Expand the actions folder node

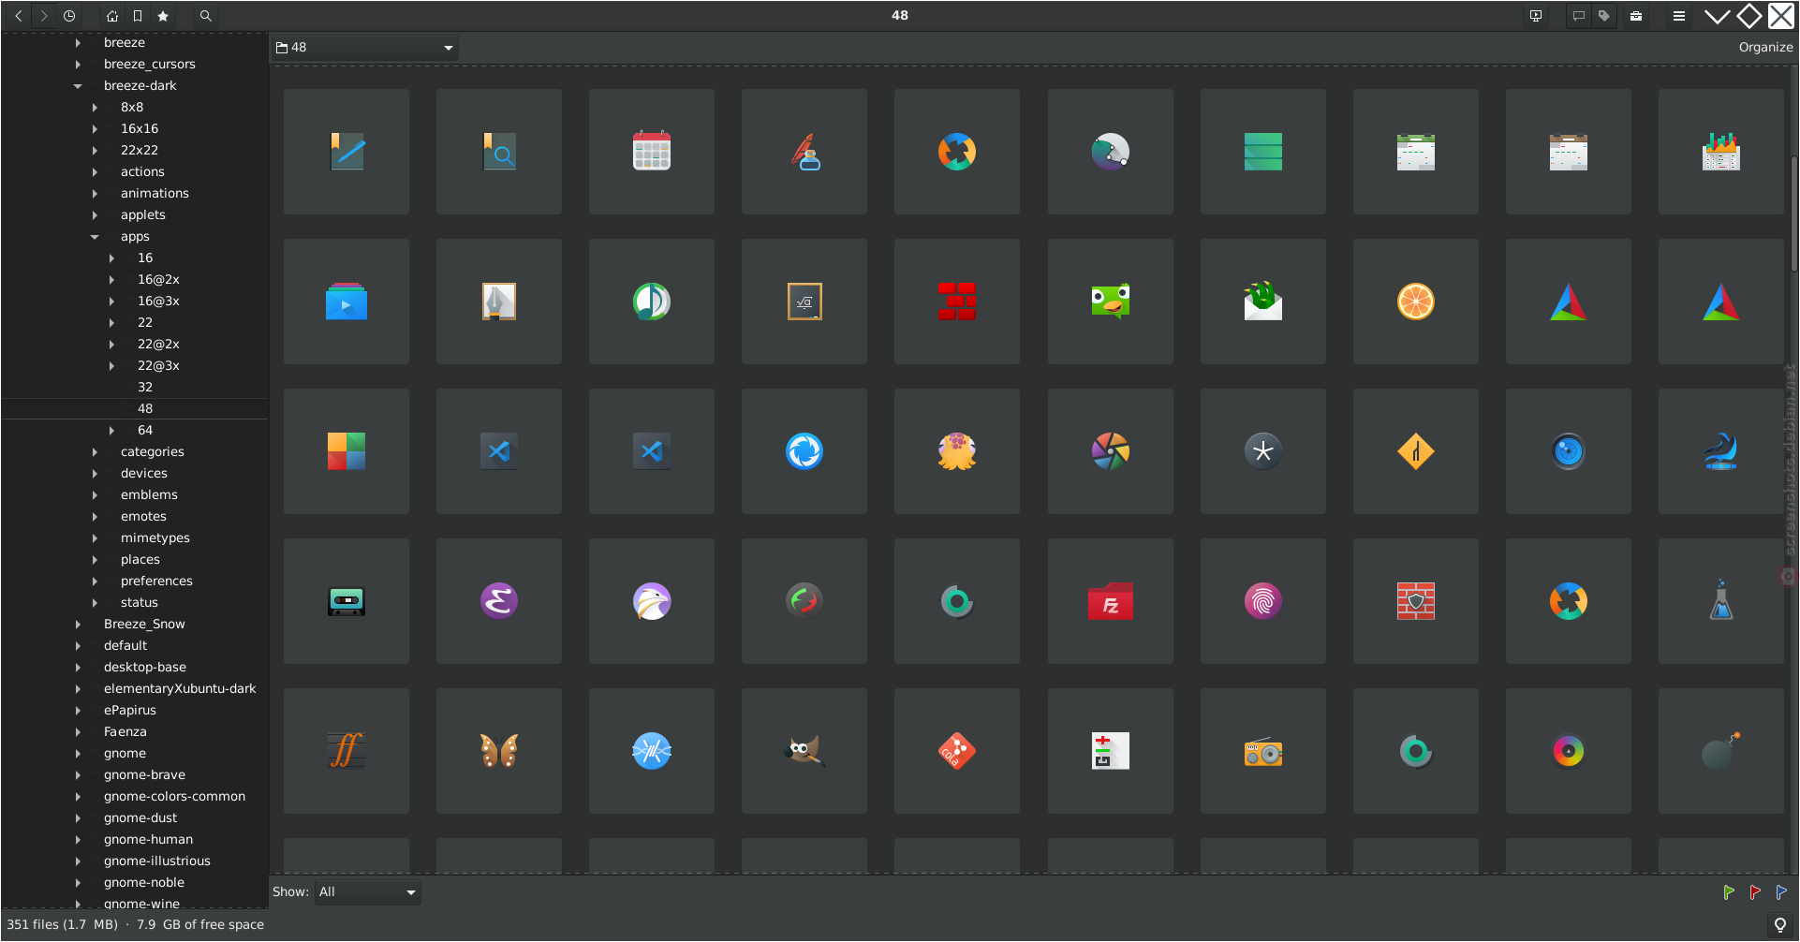[95, 172]
